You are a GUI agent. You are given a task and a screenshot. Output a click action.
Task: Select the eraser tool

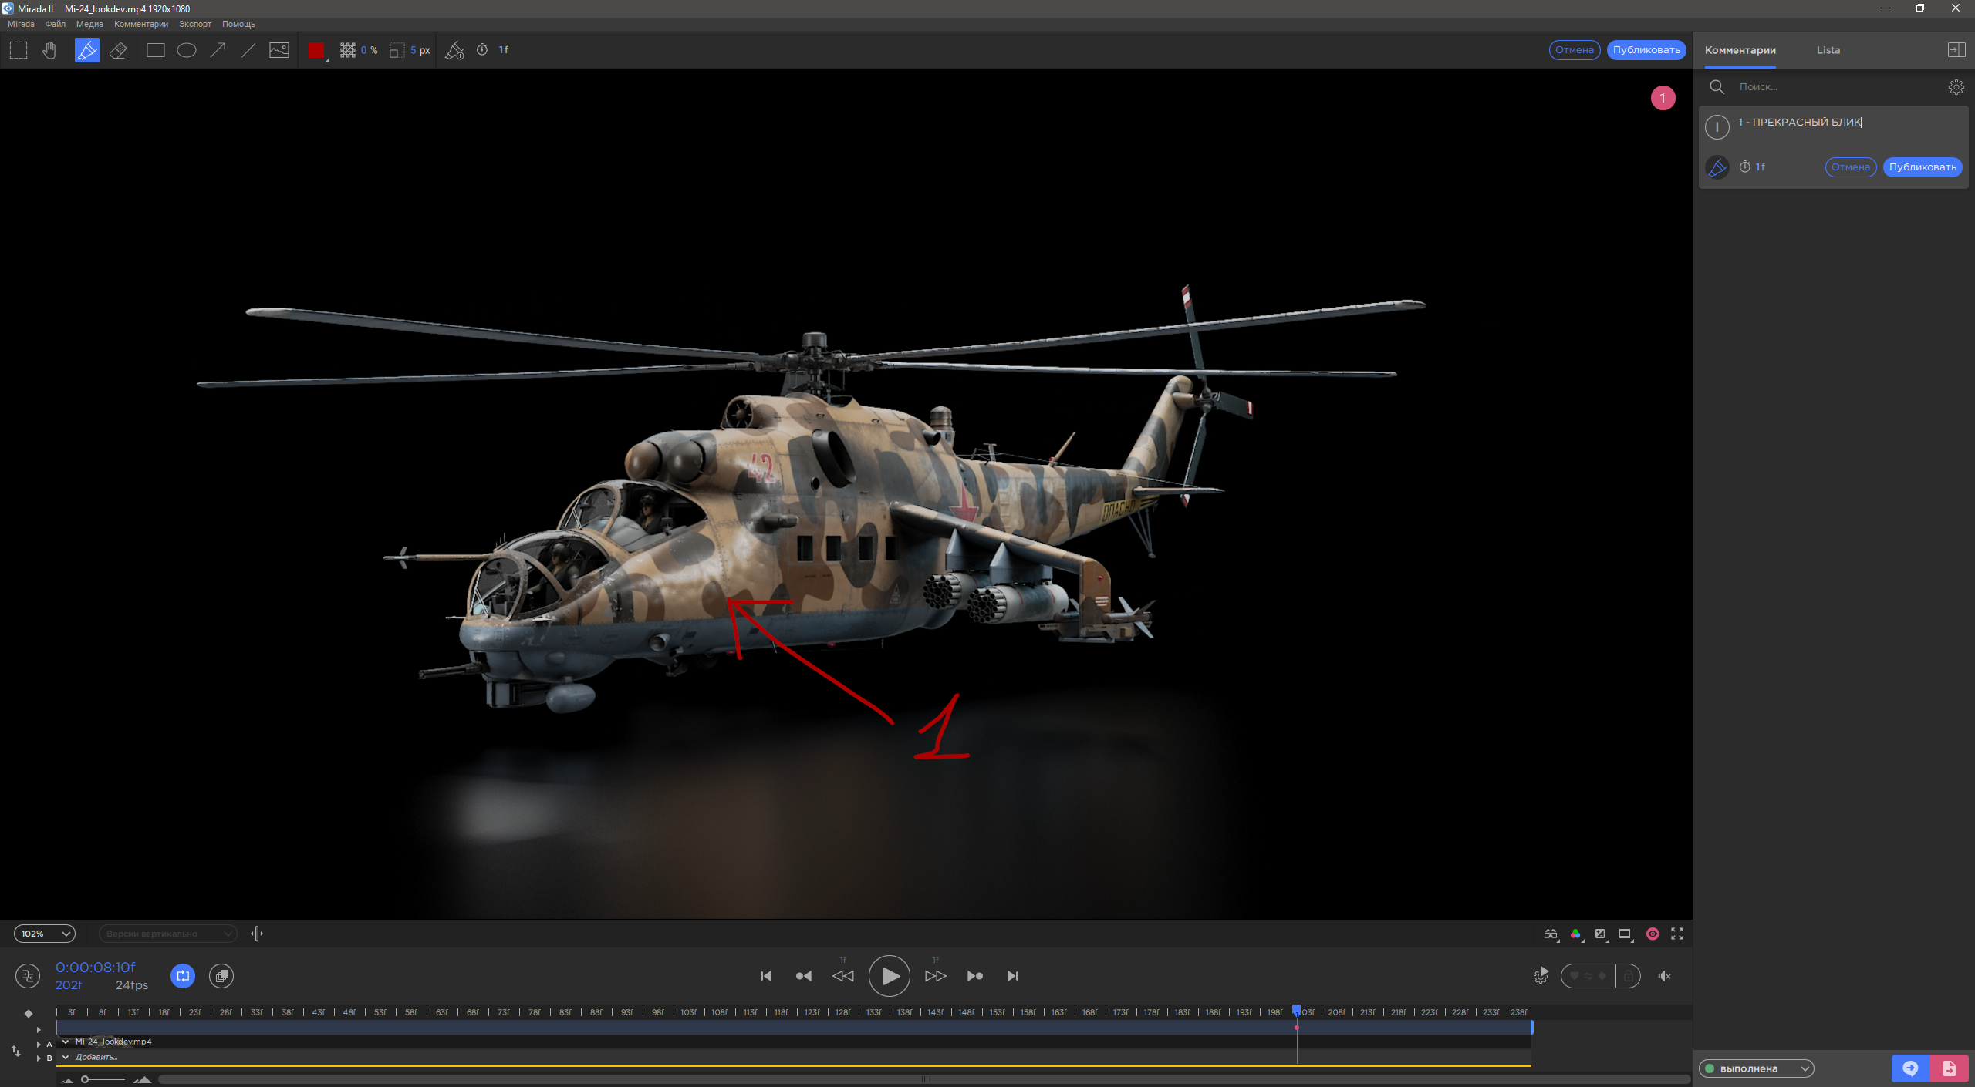[118, 50]
